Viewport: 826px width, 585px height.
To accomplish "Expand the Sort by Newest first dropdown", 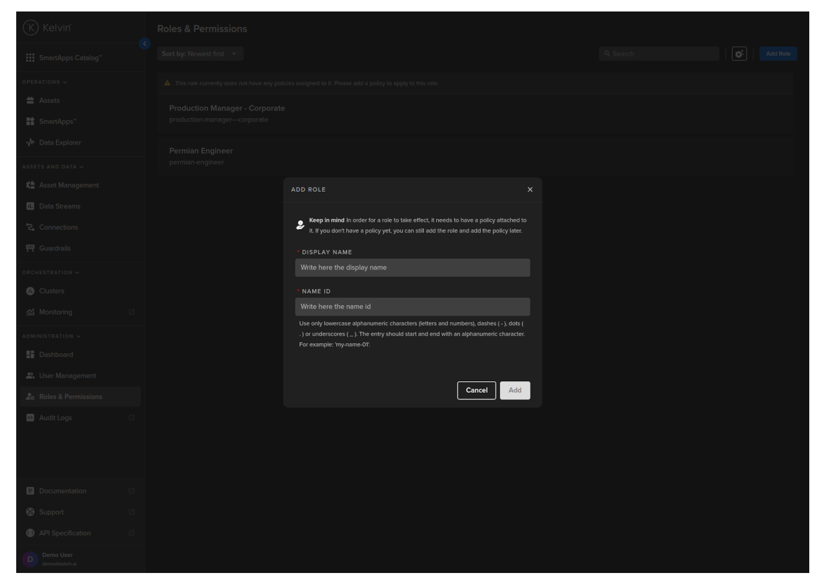I will pyautogui.click(x=200, y=54).
